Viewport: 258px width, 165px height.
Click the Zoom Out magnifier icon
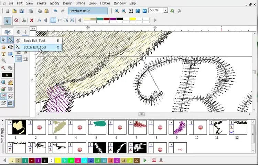pyautogui.click(x=124, y=11)
